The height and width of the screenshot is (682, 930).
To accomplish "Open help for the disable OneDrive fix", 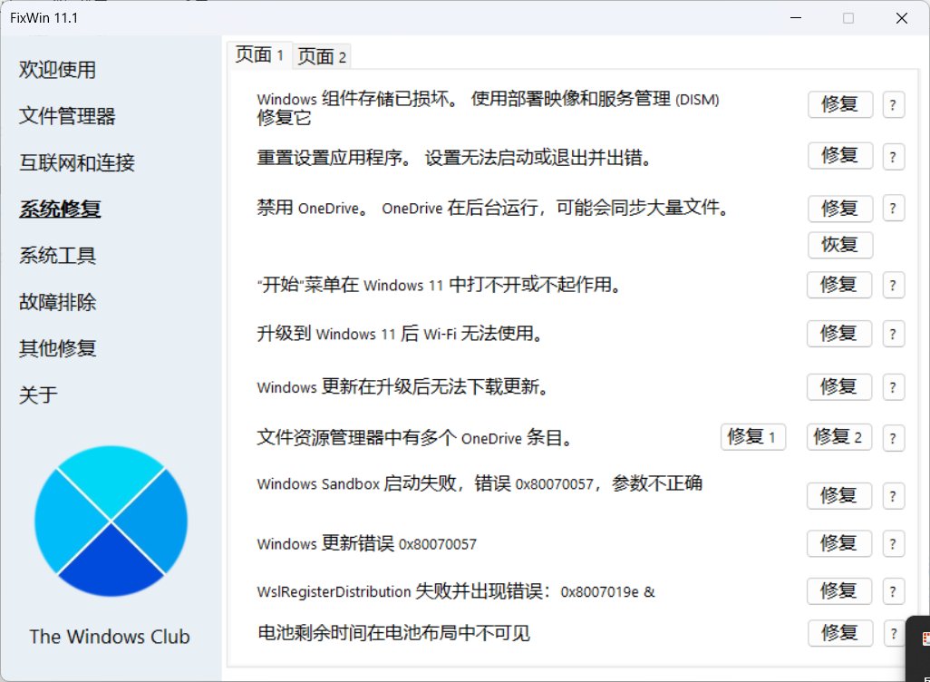I will coord(893,208).
